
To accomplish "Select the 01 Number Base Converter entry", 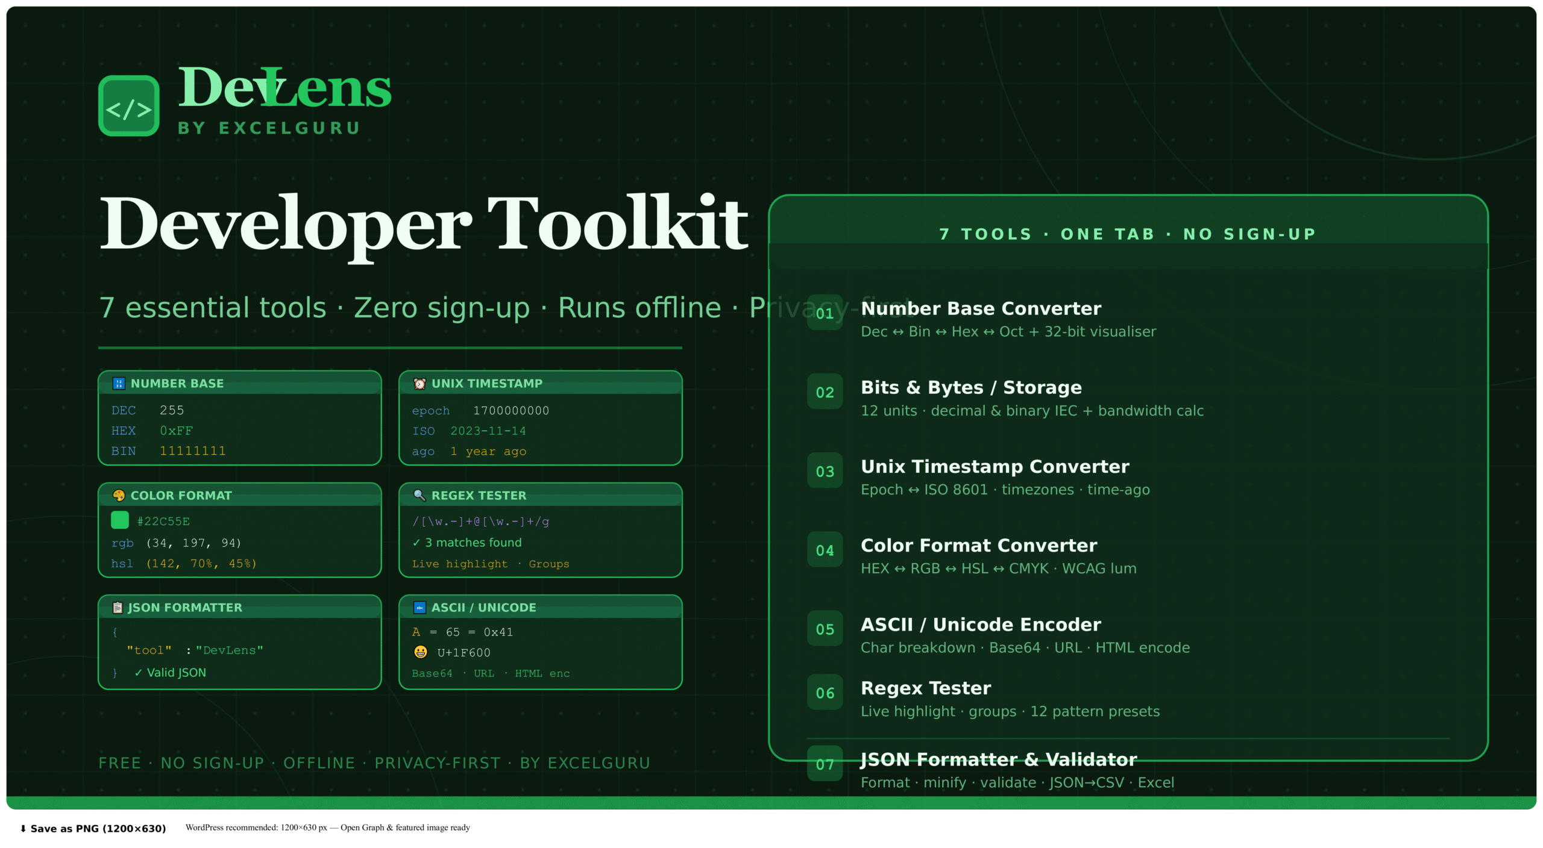I will (980, 309).
